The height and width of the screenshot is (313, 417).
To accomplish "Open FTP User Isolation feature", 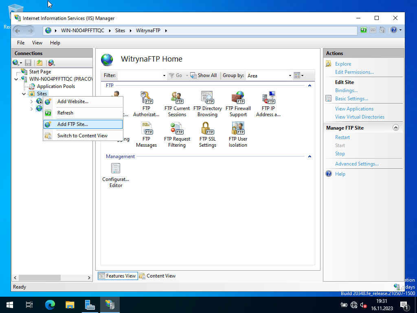I will pyautogui.click(x=238, y=134).
